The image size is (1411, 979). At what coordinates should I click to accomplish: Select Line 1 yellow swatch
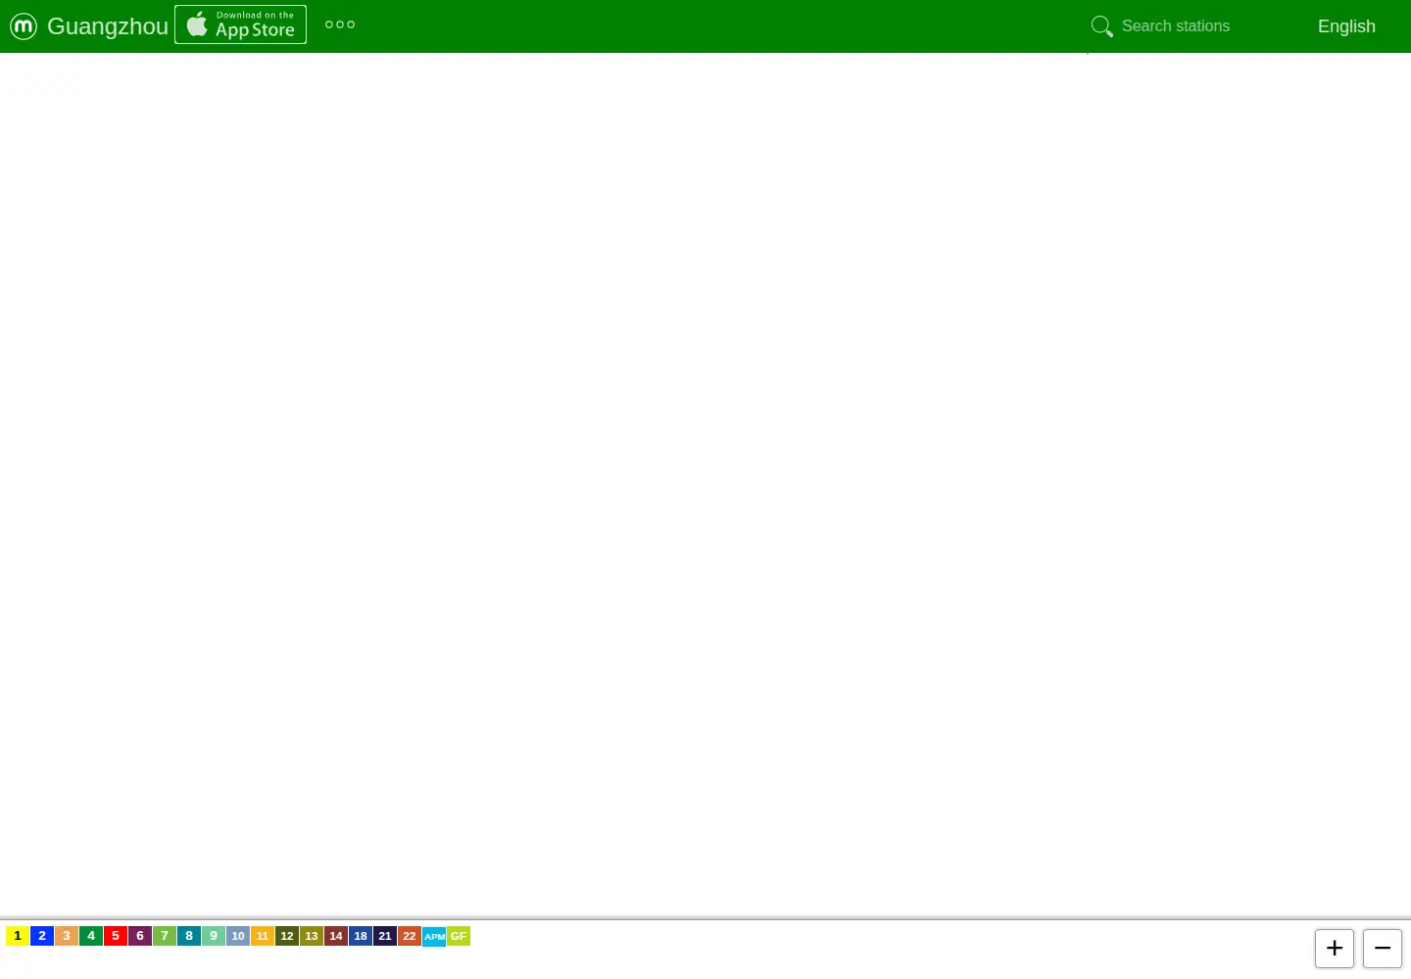click(x=18, y=936)
